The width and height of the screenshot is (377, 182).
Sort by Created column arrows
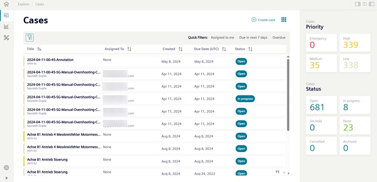180,49
